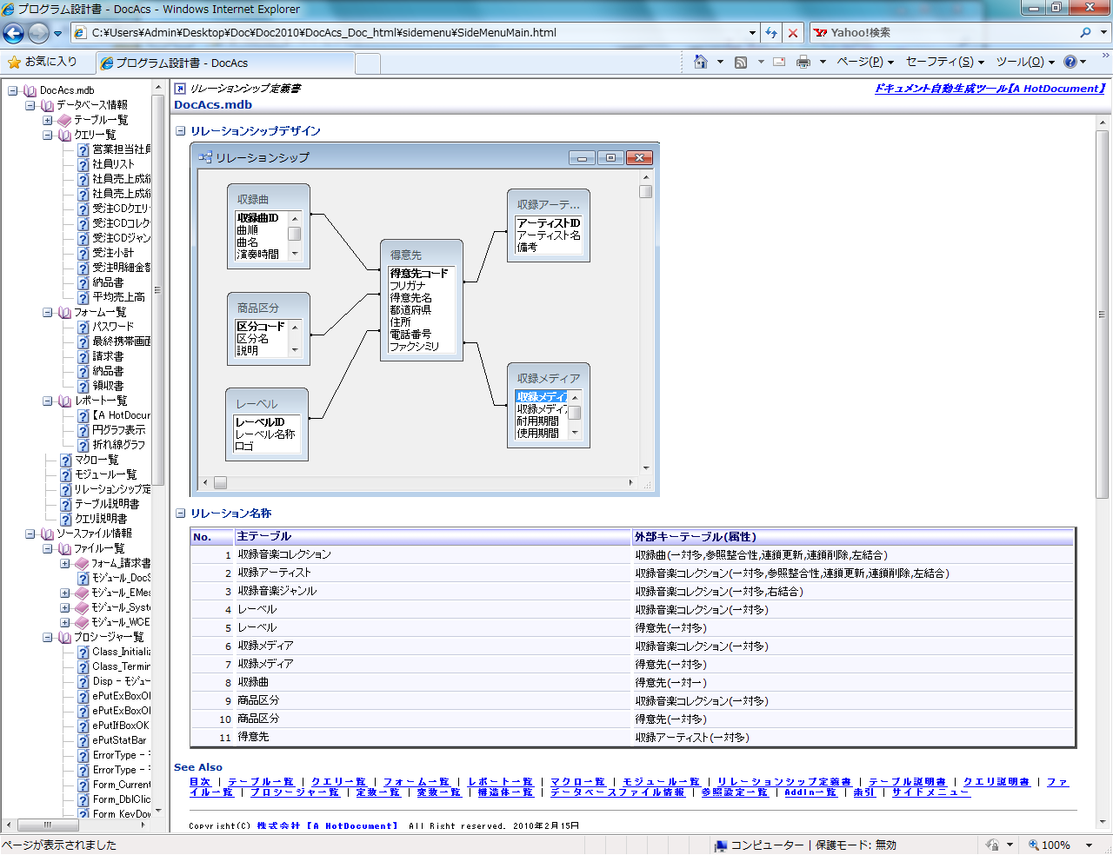Click 収録音楽コレクション in table row 1

[284, 554]
